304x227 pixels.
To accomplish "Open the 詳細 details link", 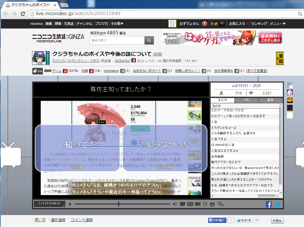I will tap(157, 54).
